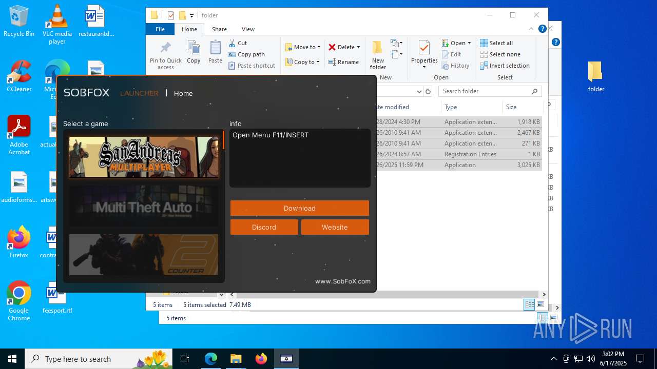Screen dimensions: 657x369
Task: Expand the Delete dropdown arrow
Action: (358, 47)
